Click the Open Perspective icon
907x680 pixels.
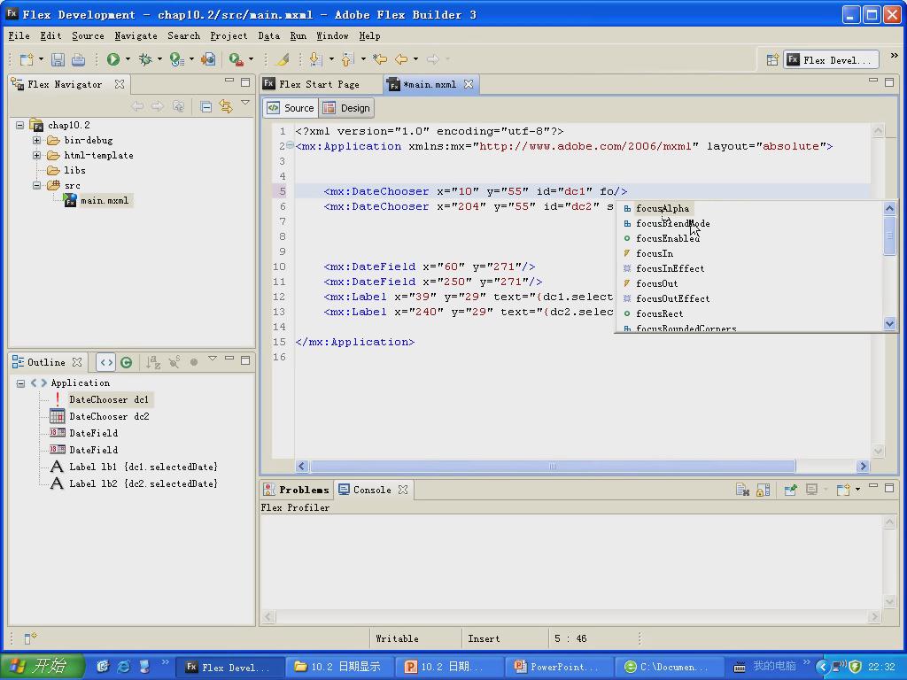pyautogui.click(x=772, y=59)
